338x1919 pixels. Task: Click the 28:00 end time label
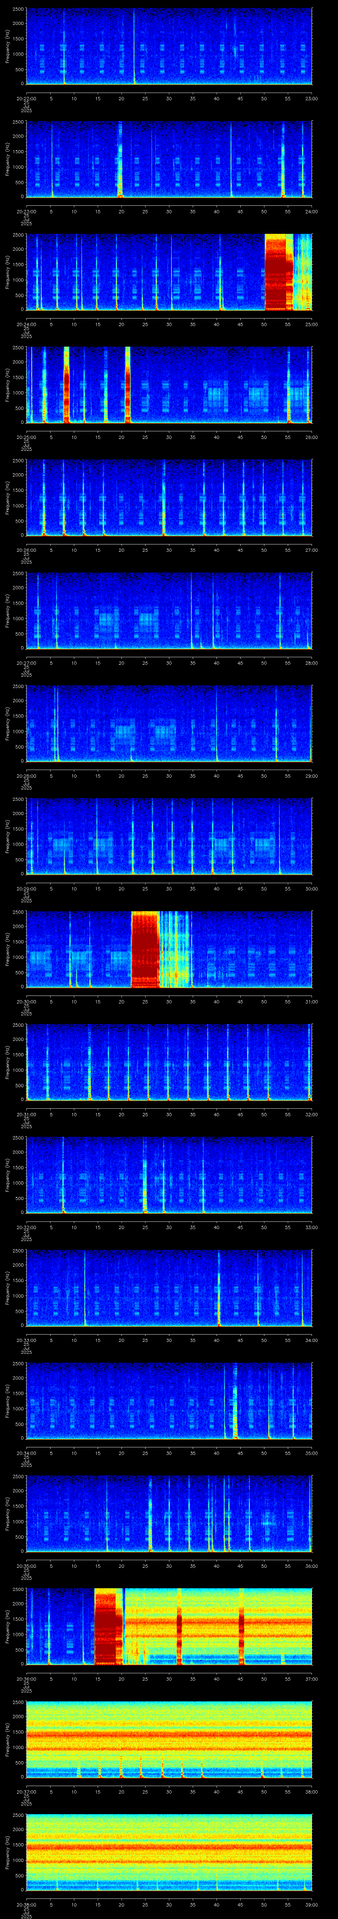pos(311,663)
